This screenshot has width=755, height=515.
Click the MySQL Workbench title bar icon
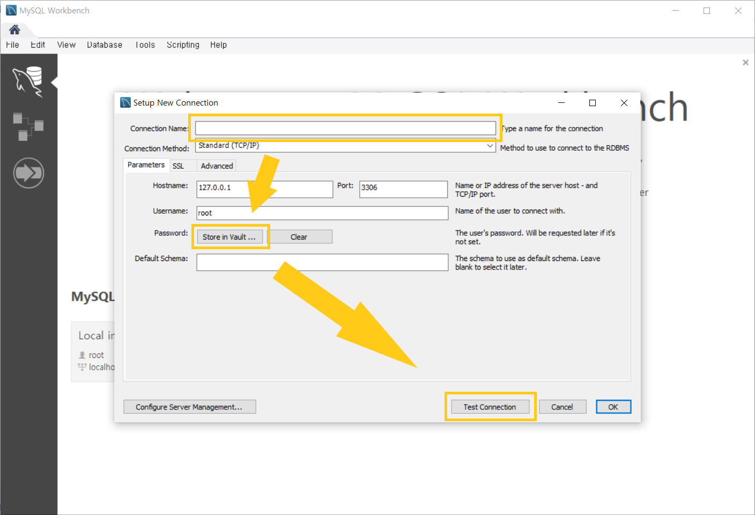(x=11, y=10)
